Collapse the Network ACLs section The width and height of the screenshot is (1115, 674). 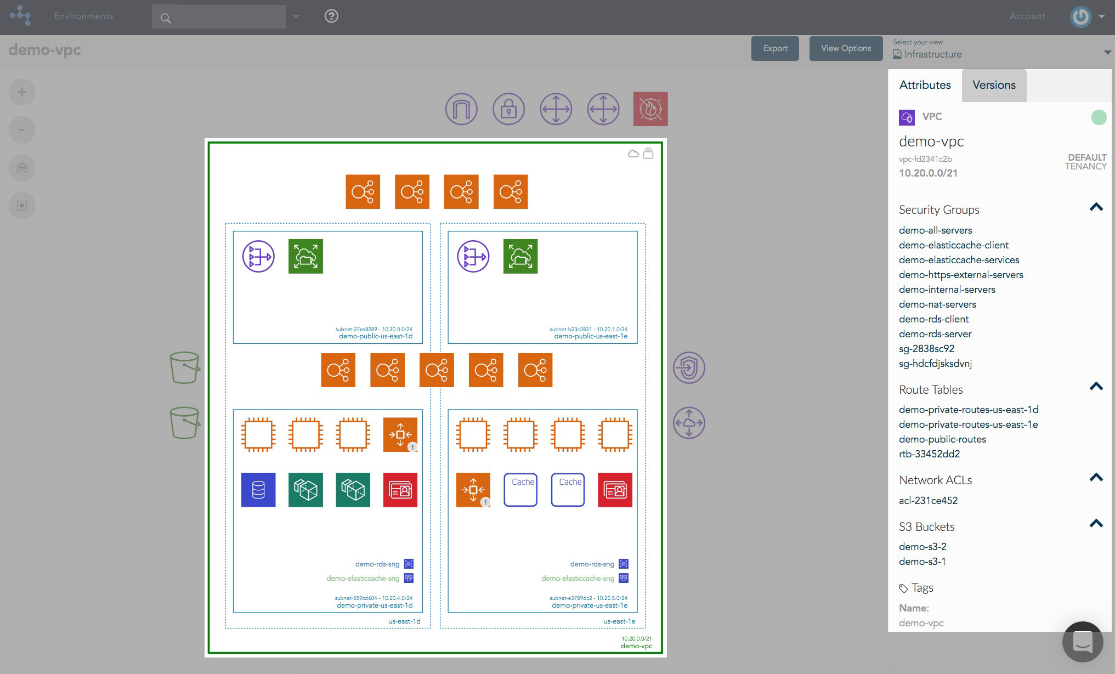pos(1096,478)
